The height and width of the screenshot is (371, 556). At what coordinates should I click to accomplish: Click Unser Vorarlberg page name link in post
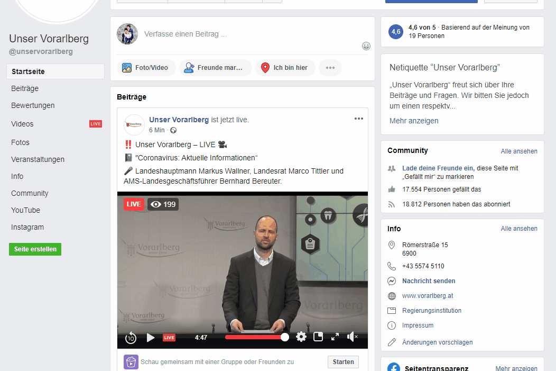pyautogui.click(x=179, y=120)
